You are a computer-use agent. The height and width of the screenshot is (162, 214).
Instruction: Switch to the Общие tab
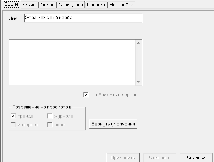tap(11, 4)
